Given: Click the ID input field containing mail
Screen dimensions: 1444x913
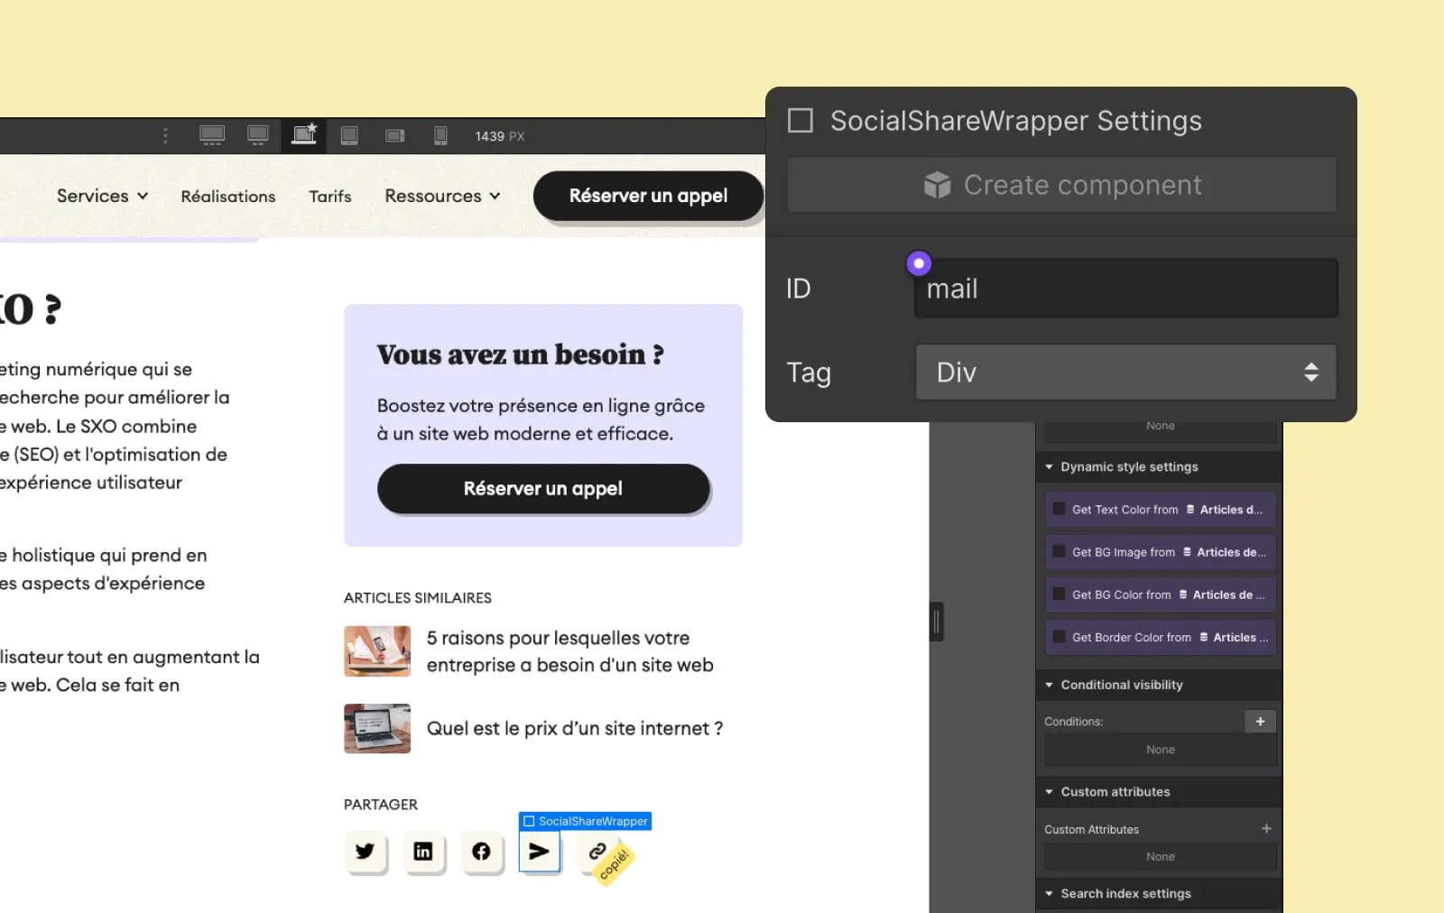Looking at the screenshot, I should [1125, 289].
